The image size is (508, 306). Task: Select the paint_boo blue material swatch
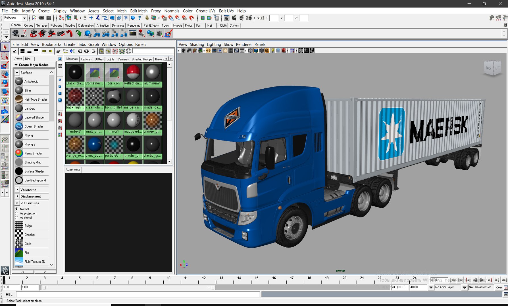click(x=94, y=147)
